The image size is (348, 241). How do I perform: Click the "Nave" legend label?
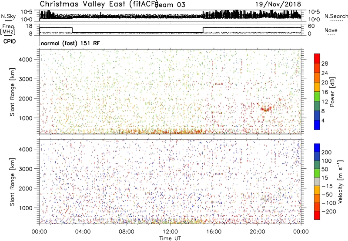coord(331,30)
